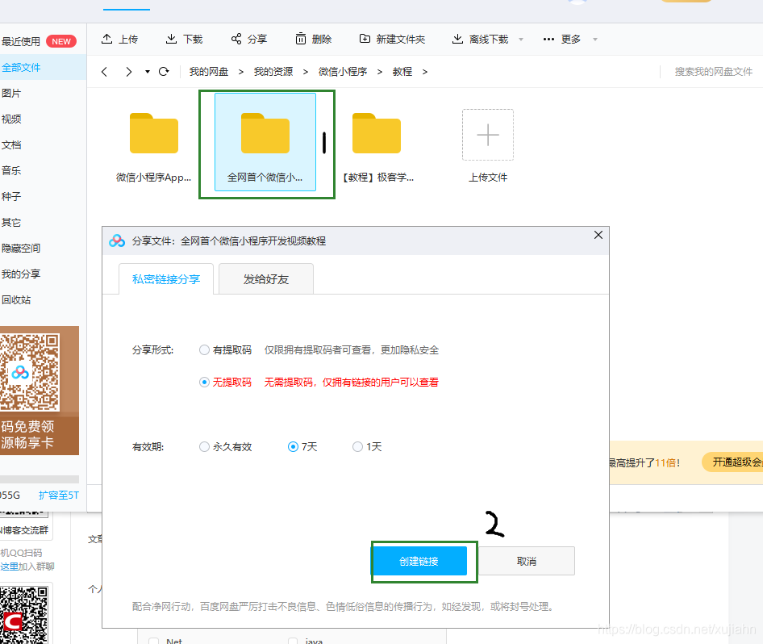Select 永久有效 validity option
This screenshot has height=644, width=763.
(204, 447)
